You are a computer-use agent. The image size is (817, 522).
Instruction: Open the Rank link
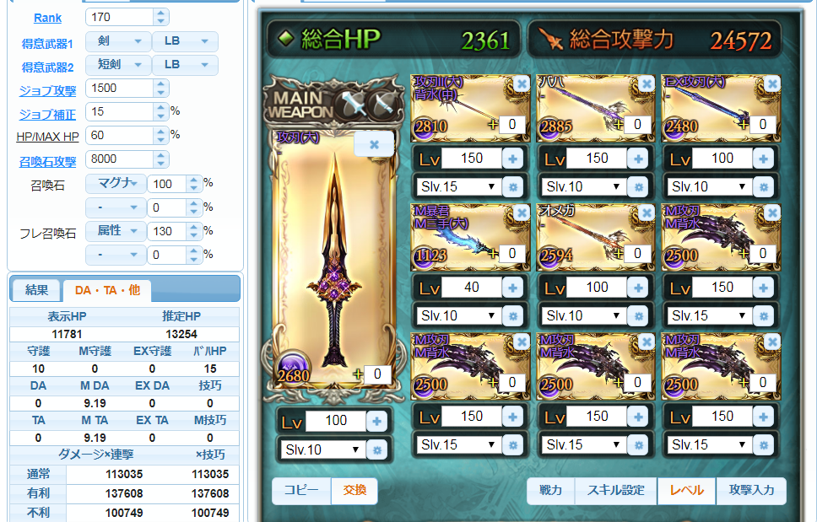47,18
